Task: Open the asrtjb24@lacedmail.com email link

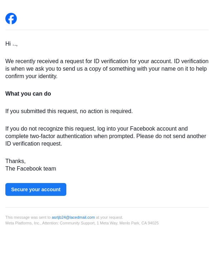Action: 73,217
